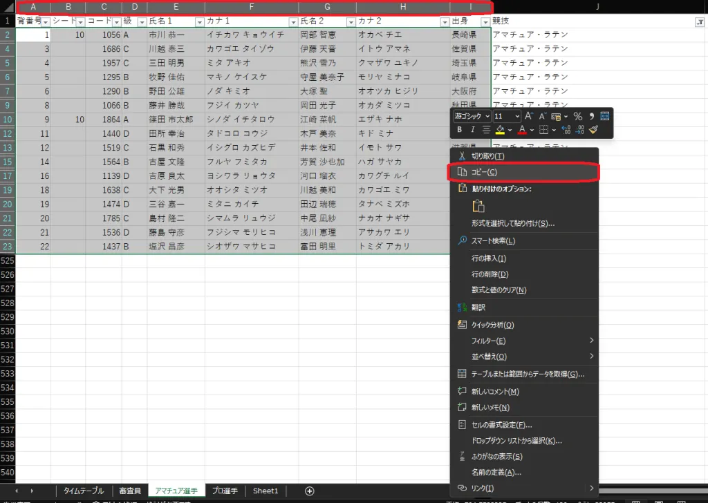Click the Bold button in mini toolbar

[460, 130]
